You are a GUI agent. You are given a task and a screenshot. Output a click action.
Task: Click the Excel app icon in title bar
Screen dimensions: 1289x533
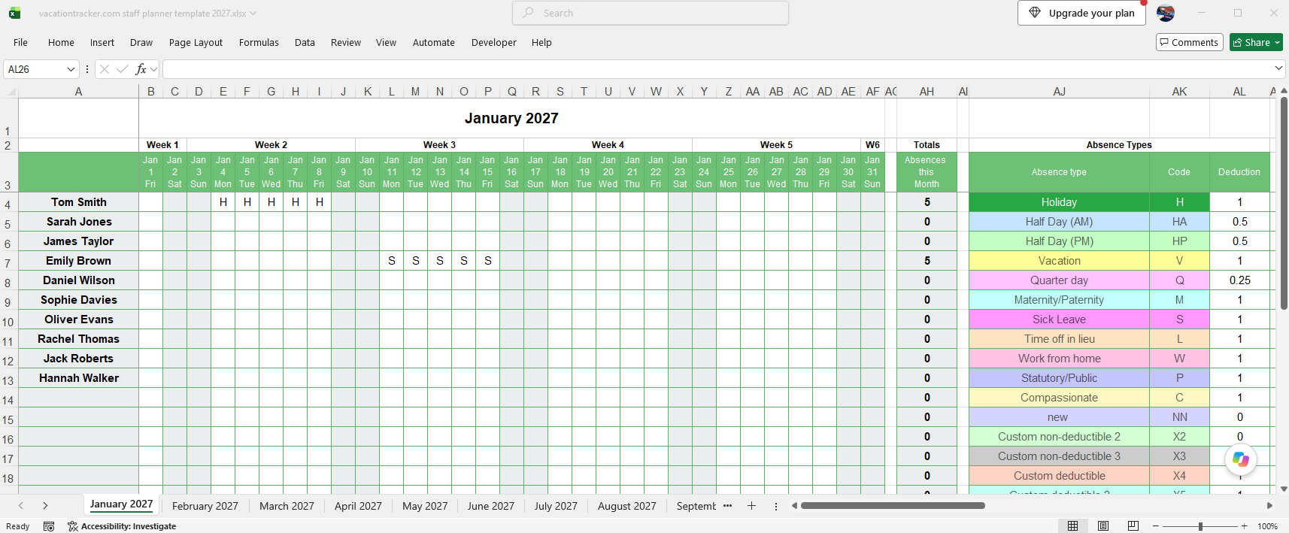click(x=14, y=13)
